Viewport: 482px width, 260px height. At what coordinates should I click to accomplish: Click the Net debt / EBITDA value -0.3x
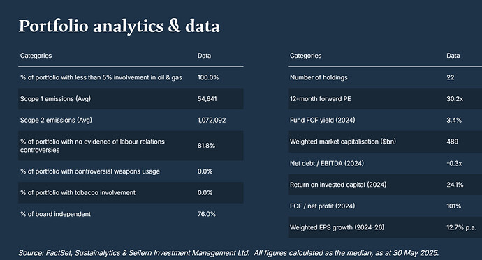point(454,163)
